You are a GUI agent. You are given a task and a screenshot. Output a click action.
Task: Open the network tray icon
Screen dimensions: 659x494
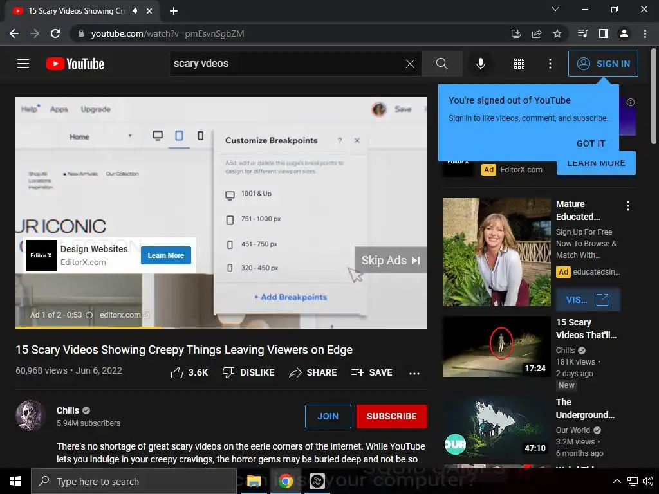click(633, 481)
